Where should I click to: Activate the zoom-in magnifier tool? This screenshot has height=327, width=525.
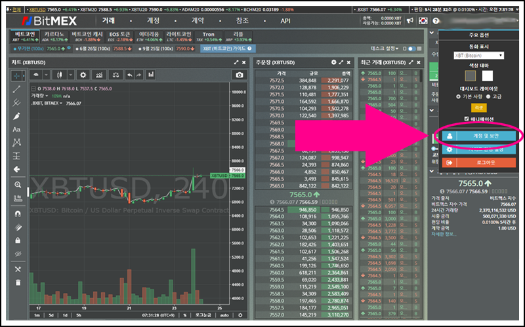18,185
